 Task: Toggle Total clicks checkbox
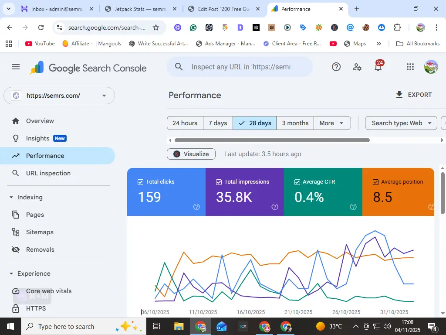pos(141,182)
